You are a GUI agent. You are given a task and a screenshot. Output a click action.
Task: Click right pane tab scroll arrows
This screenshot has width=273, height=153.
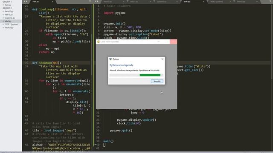[x=96, y=1]
